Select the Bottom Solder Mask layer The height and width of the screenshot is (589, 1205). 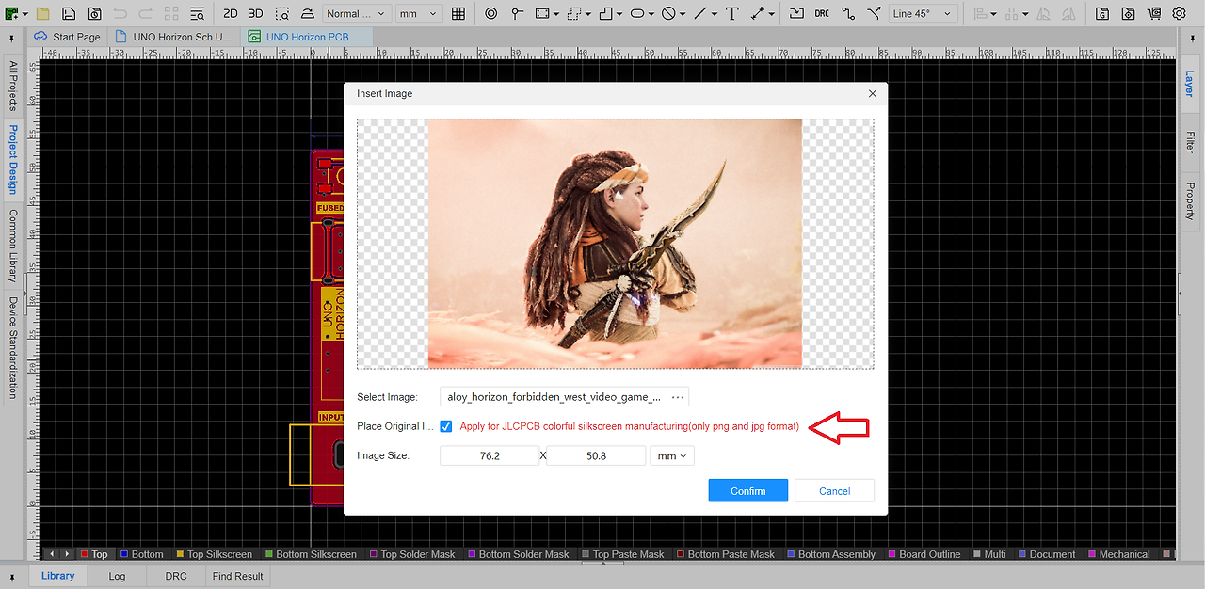click(519, 554)
